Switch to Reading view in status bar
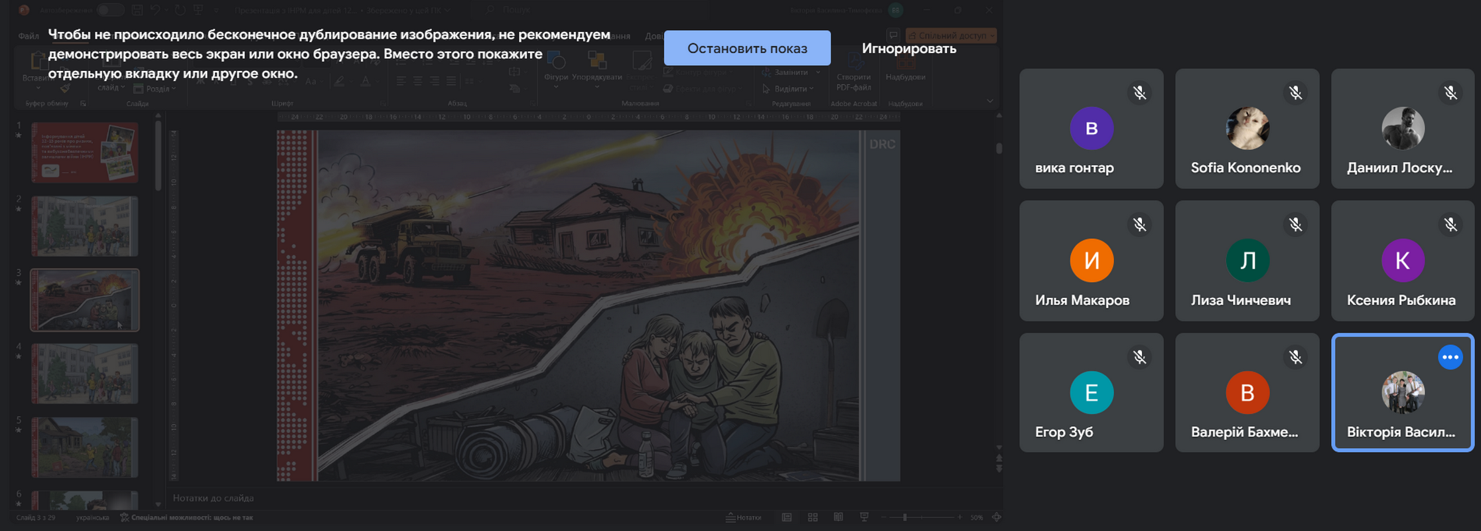This screenshot has height=531, width=1481. [838, 517]
